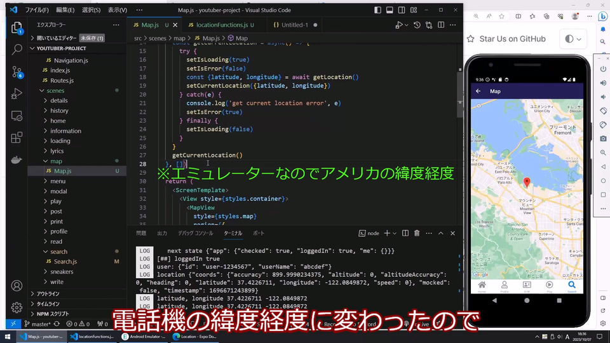
Task: Toggle the primary side bar layout
Action: pyautogui.click(x=377, y=10)
